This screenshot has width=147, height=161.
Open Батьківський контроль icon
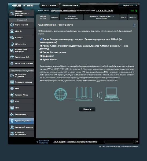12,50
